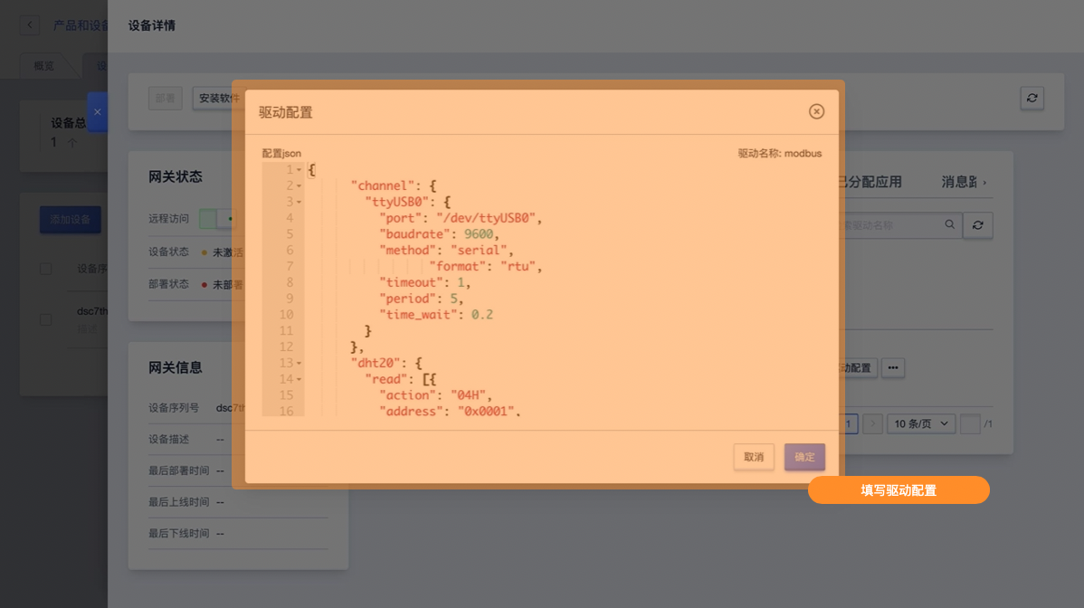Open the three-dots more actions button
The width and height of the screenshot is (1084, 608).
click(893, 367)
